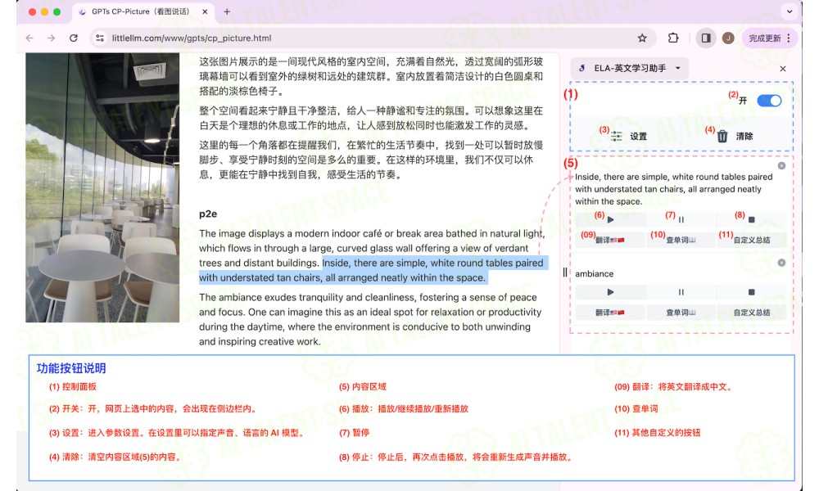819x491 pixels.
Task: Open site information icon in address bar
Action: pyautogui.click(x=100, y=38)
